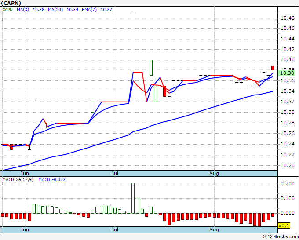This screenshot has height=240, width=299.
Task: Click the 10.40 price axis label
Action: coord(288,60)
